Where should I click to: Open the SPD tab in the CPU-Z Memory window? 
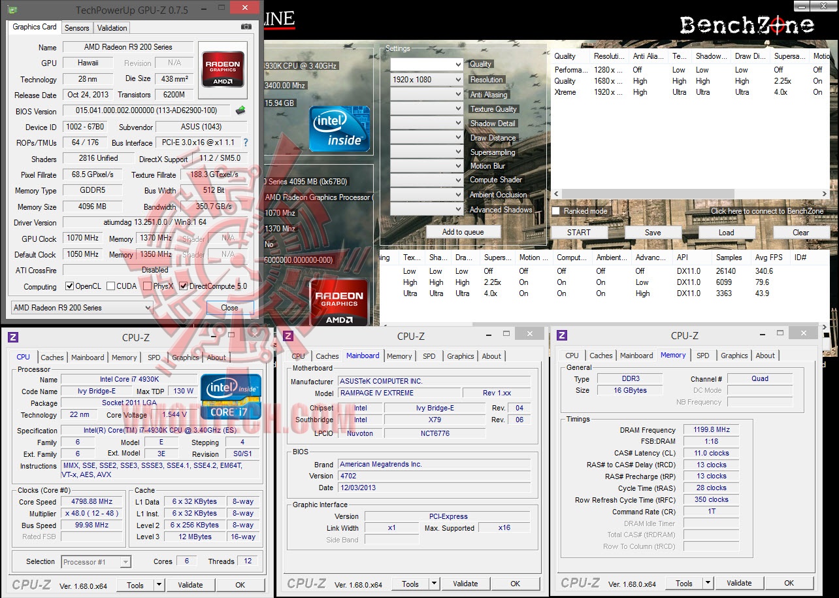[x=702, y=356]
